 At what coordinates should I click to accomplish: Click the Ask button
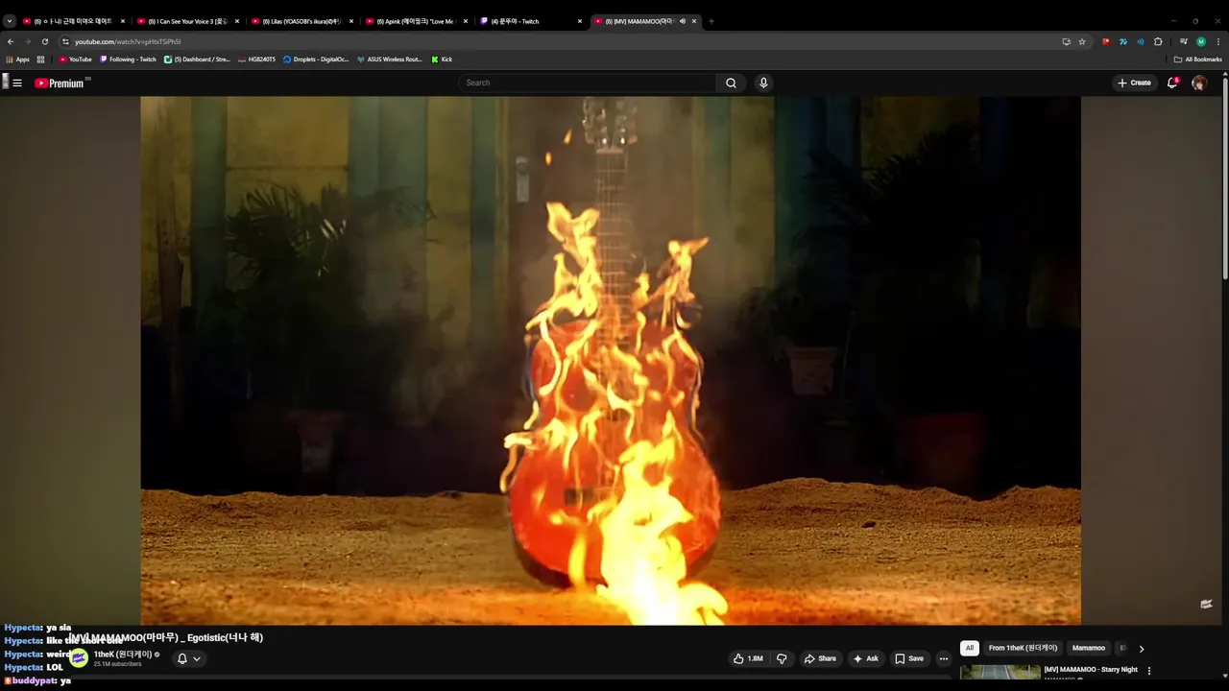[x=865, y=658]
